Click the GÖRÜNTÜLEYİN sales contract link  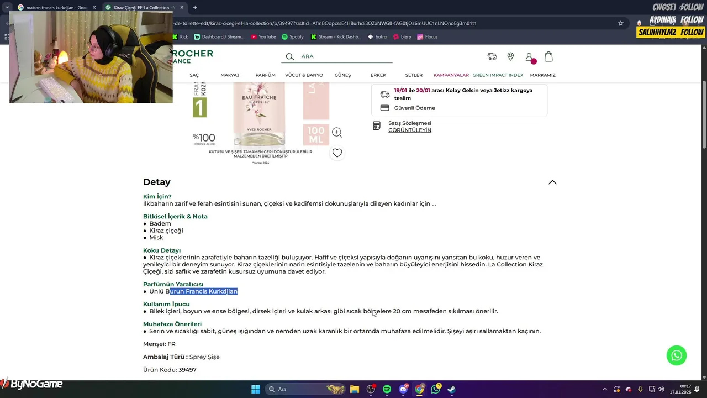410,130
